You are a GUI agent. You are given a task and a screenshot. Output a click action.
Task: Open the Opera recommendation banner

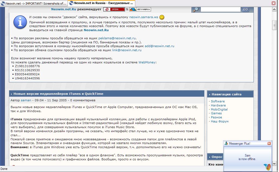(x=114, y=9)
